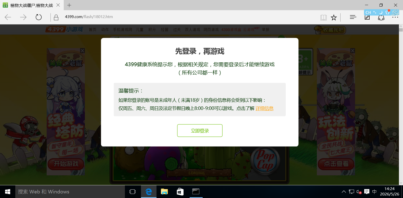
Task: Click 点击查看 on right ad banner
Action: 336,164
